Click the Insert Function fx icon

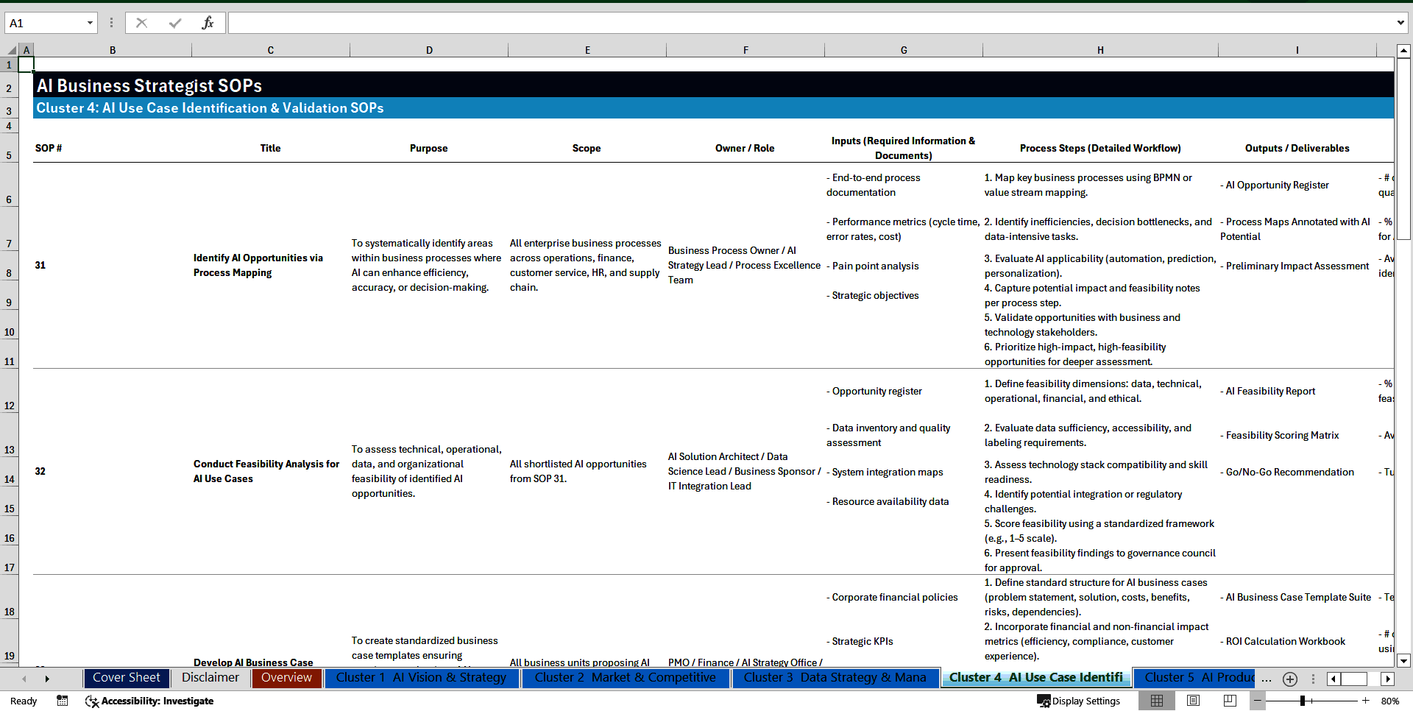click(x=209, y=23)
